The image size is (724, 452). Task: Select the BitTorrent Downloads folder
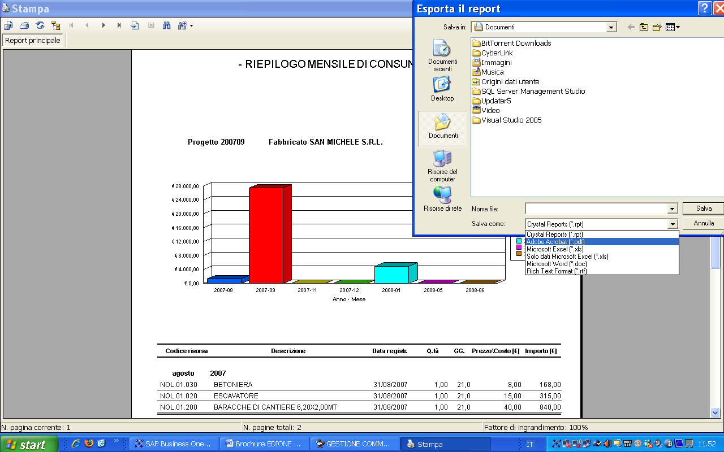(x=511, y=44)
